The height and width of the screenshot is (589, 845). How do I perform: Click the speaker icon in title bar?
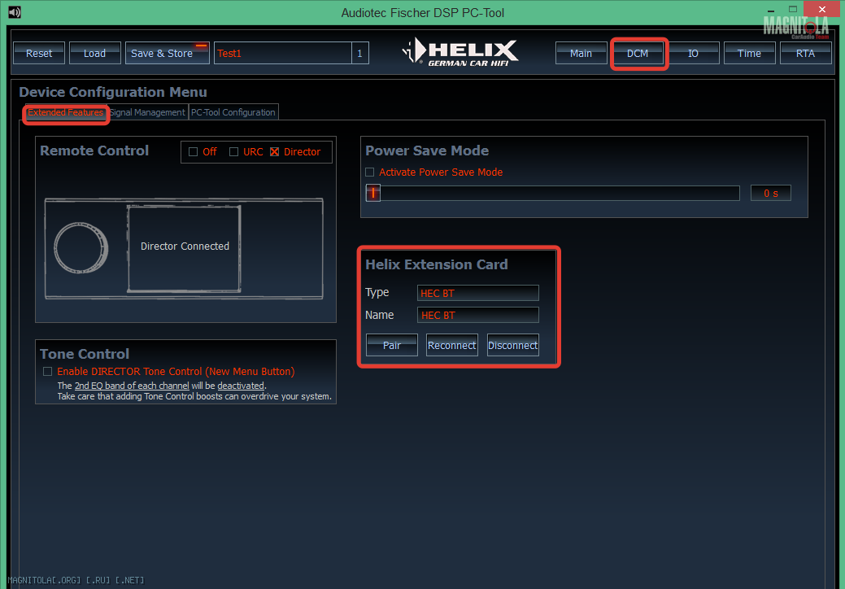pyautogui.click(x=15, y=12)
